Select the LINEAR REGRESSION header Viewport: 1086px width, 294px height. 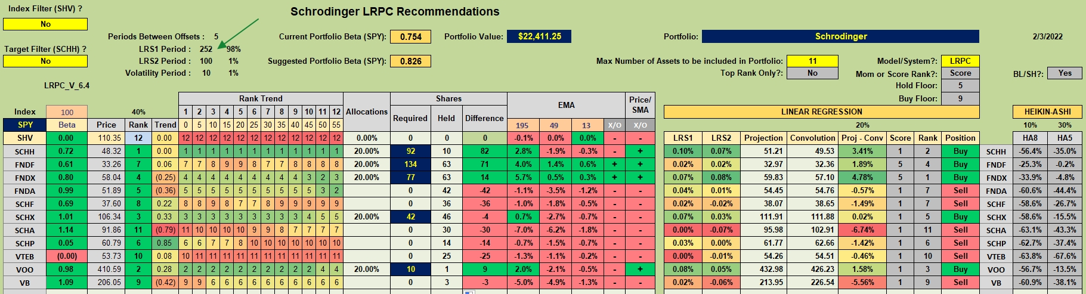click(x=821, y=112)
